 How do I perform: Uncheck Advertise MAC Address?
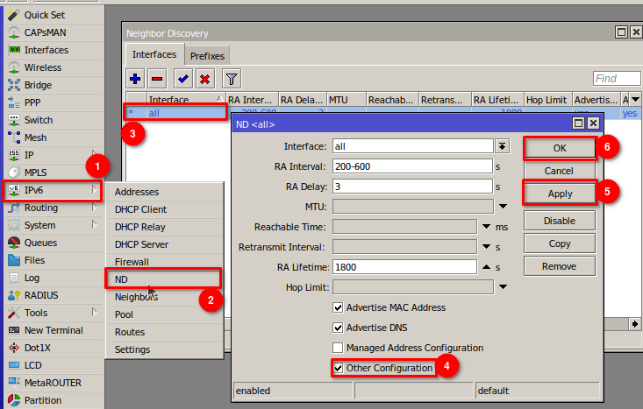(x=339, y=308)
